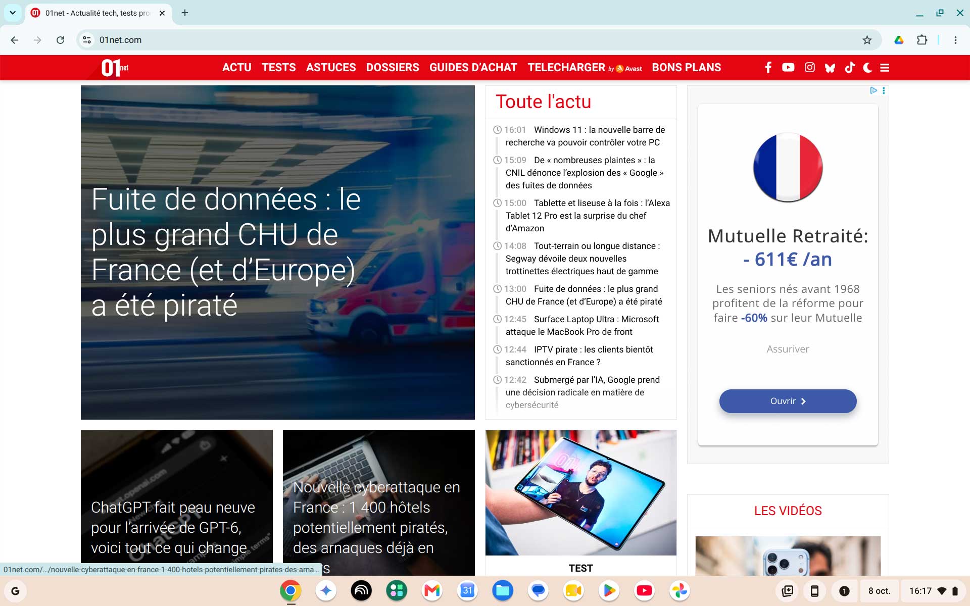Open the 01net Facebook page icon
This screenshot has width=970, height=606.
coord(768,68)
